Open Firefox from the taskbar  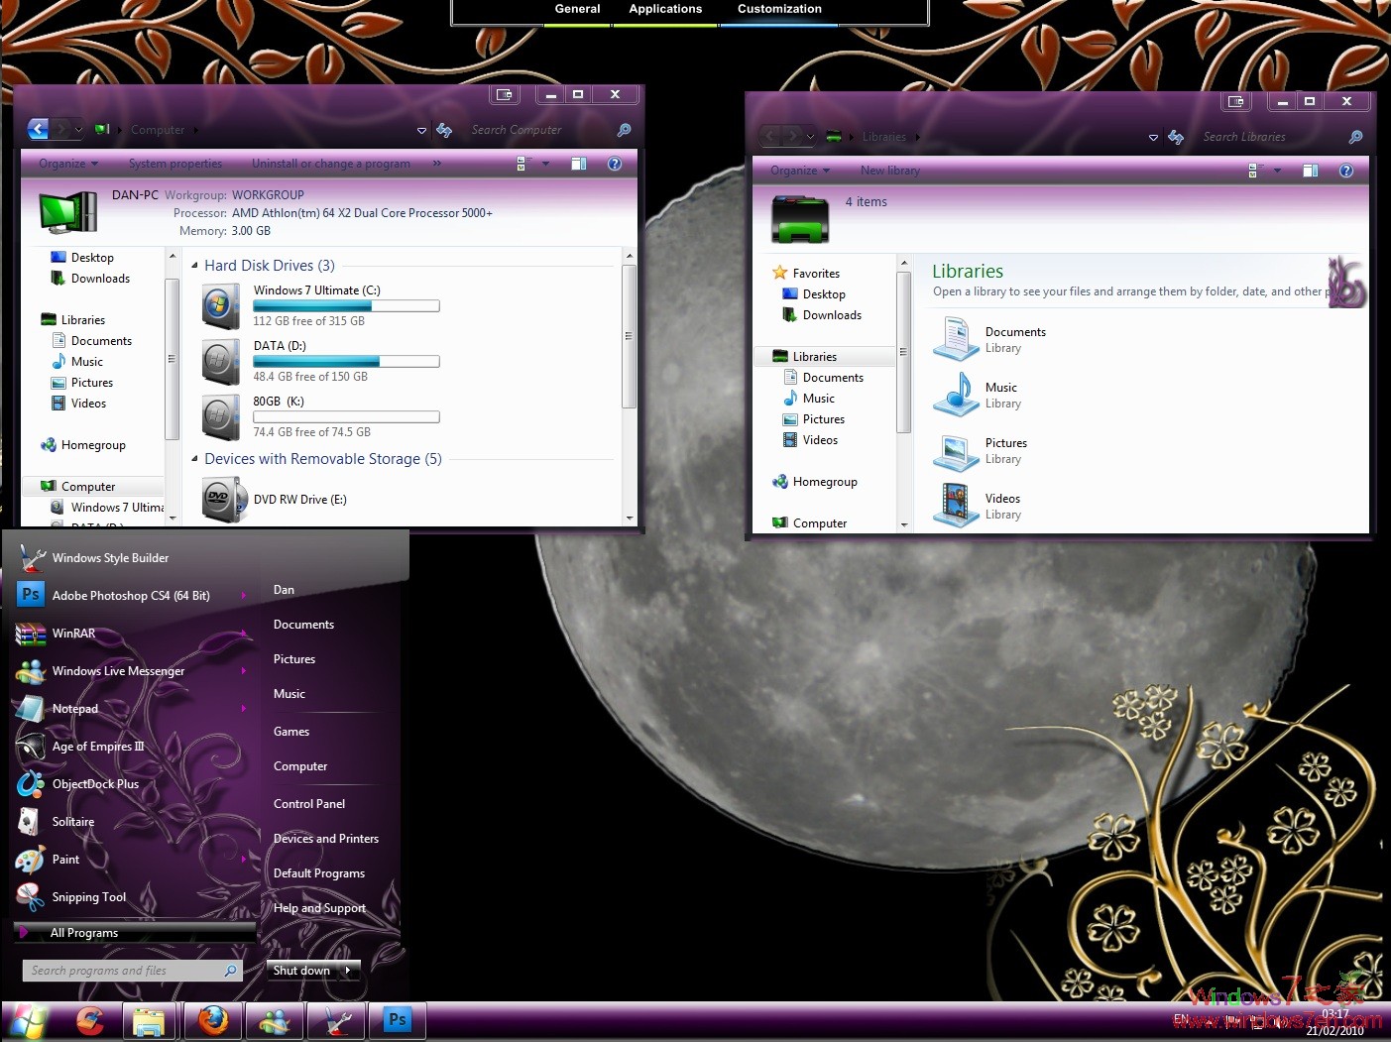(x=213, y=1020)
